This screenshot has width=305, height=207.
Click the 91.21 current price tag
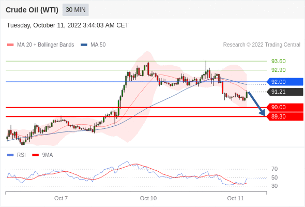point(285,92)
